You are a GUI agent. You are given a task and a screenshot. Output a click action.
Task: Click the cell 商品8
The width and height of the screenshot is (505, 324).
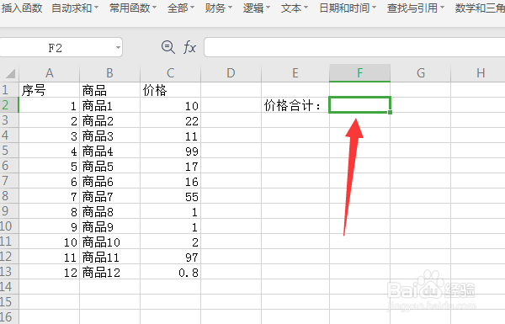pyautogui.click(x=109, y=211)
